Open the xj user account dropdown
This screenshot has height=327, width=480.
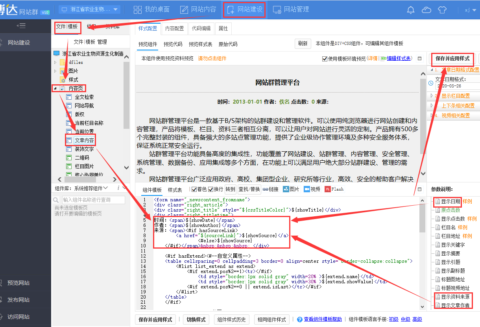pyautogui.click(x=470, y=10)
